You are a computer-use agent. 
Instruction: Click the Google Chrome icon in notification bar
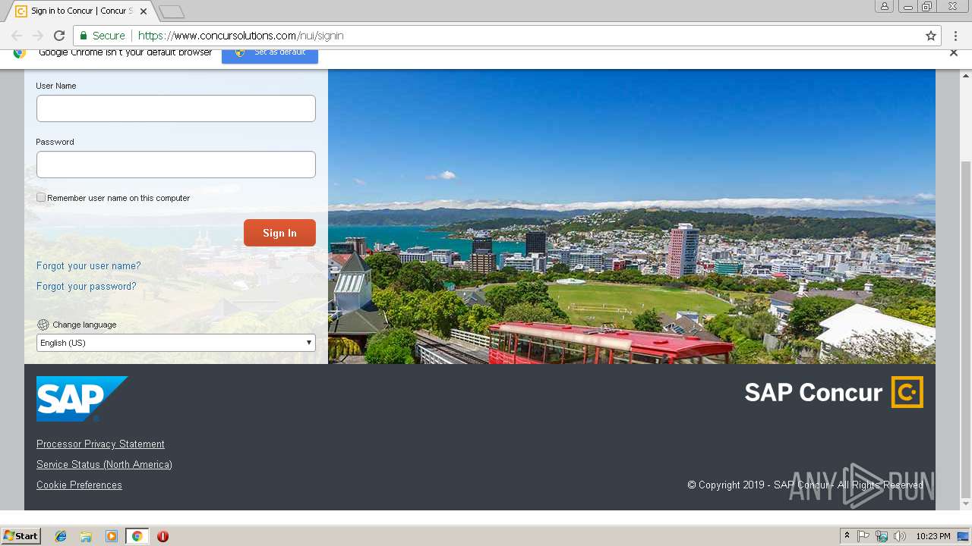(x=20, y=52)
